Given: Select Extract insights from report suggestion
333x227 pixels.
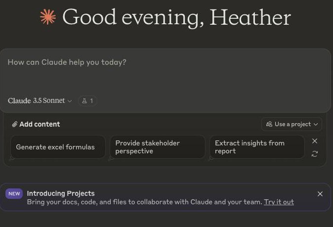Looking at the screenshot, I should click(x=257, y=147).
